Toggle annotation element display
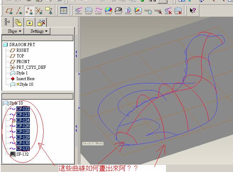 click(x=49, y=11)
